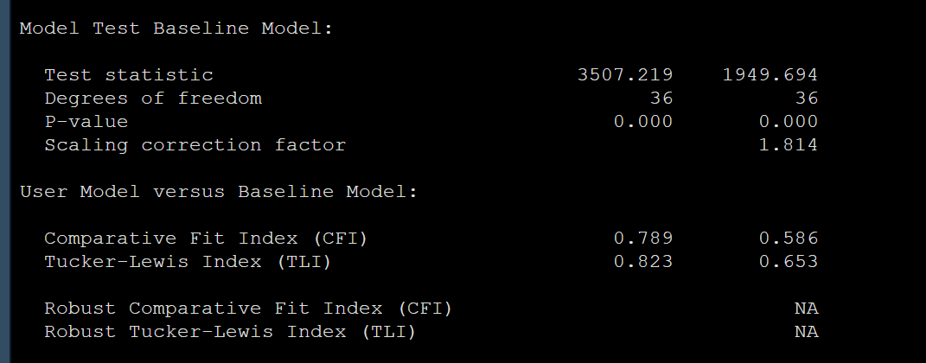This screenshot has width=926, height=363.
Task: Click the 'Model Test Baseline Model:' heading
Action: pyautogui.click(x=176, y=29)
